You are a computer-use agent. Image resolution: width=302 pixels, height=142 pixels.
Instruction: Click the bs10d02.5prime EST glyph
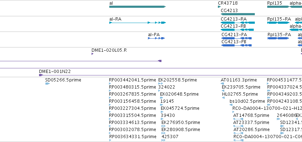point(231,105)
